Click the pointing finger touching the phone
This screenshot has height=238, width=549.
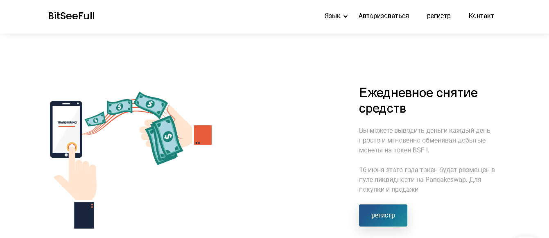pyautogui.click(x=73, y=164)
